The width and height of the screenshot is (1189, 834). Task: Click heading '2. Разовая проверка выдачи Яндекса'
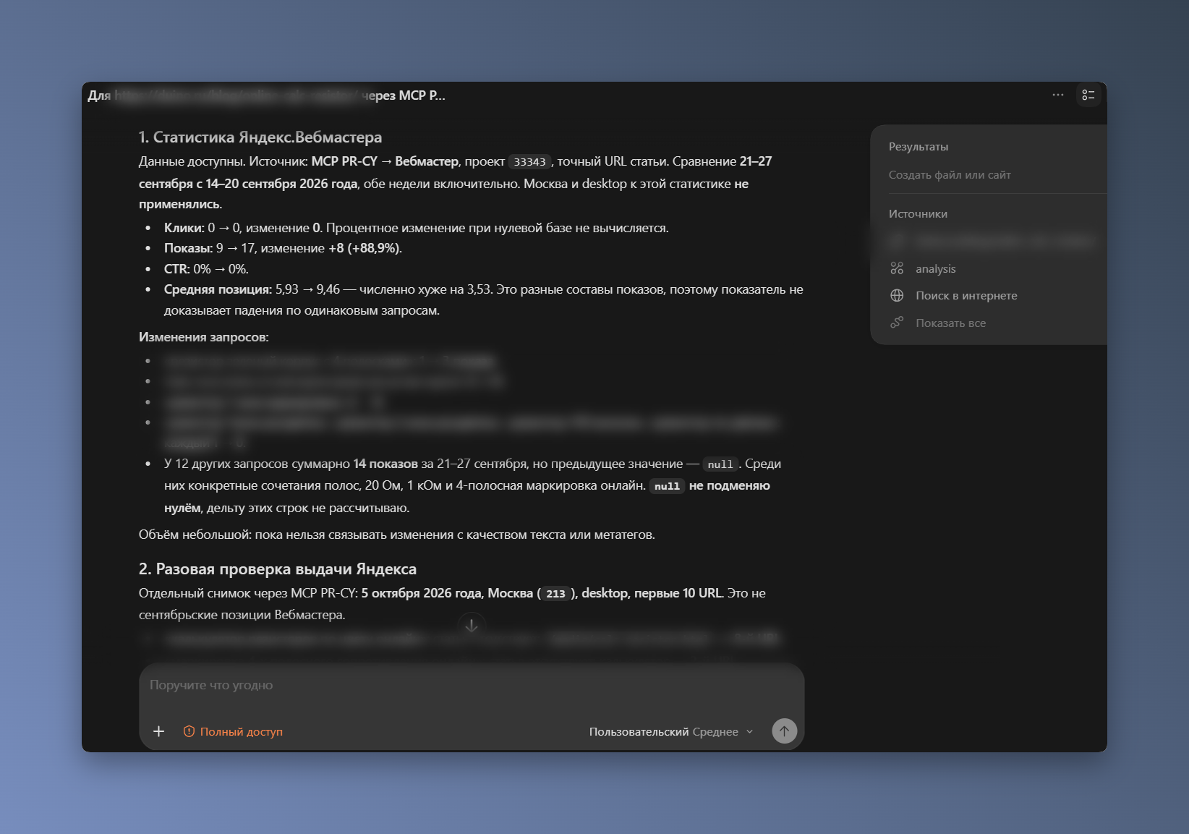point(278,569)
